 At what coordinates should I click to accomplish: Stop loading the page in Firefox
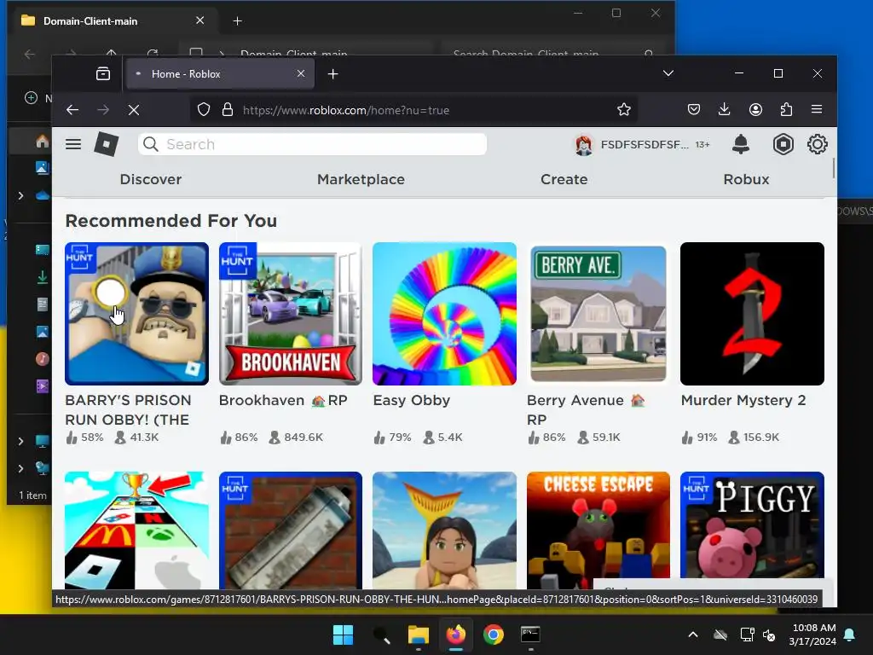(x=134, y=110)
